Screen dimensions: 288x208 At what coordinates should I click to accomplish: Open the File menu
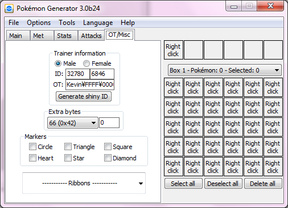click(14, 23)
